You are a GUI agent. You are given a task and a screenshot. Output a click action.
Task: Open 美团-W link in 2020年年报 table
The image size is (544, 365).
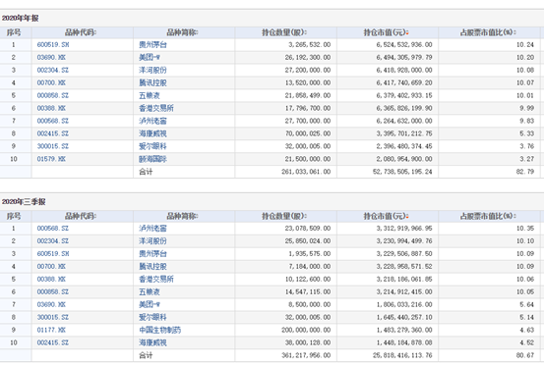point(150,58)
